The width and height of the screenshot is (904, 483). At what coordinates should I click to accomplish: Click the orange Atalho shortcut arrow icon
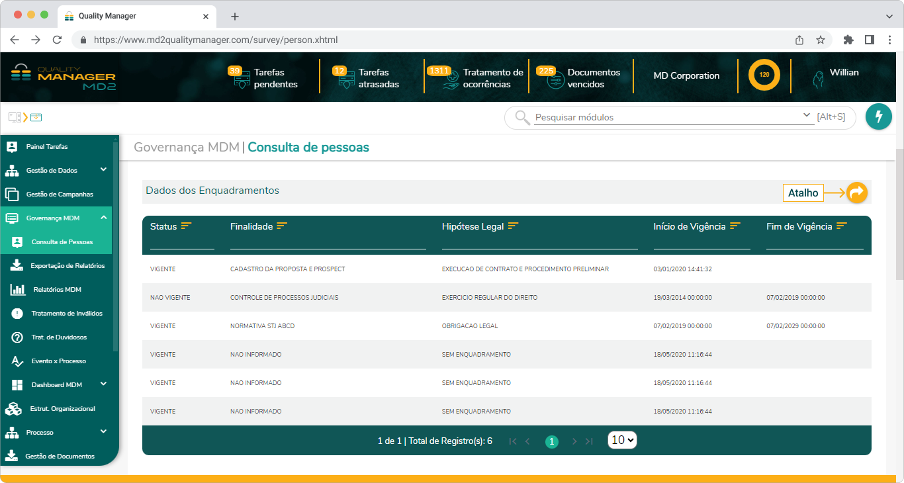[857, 193]
